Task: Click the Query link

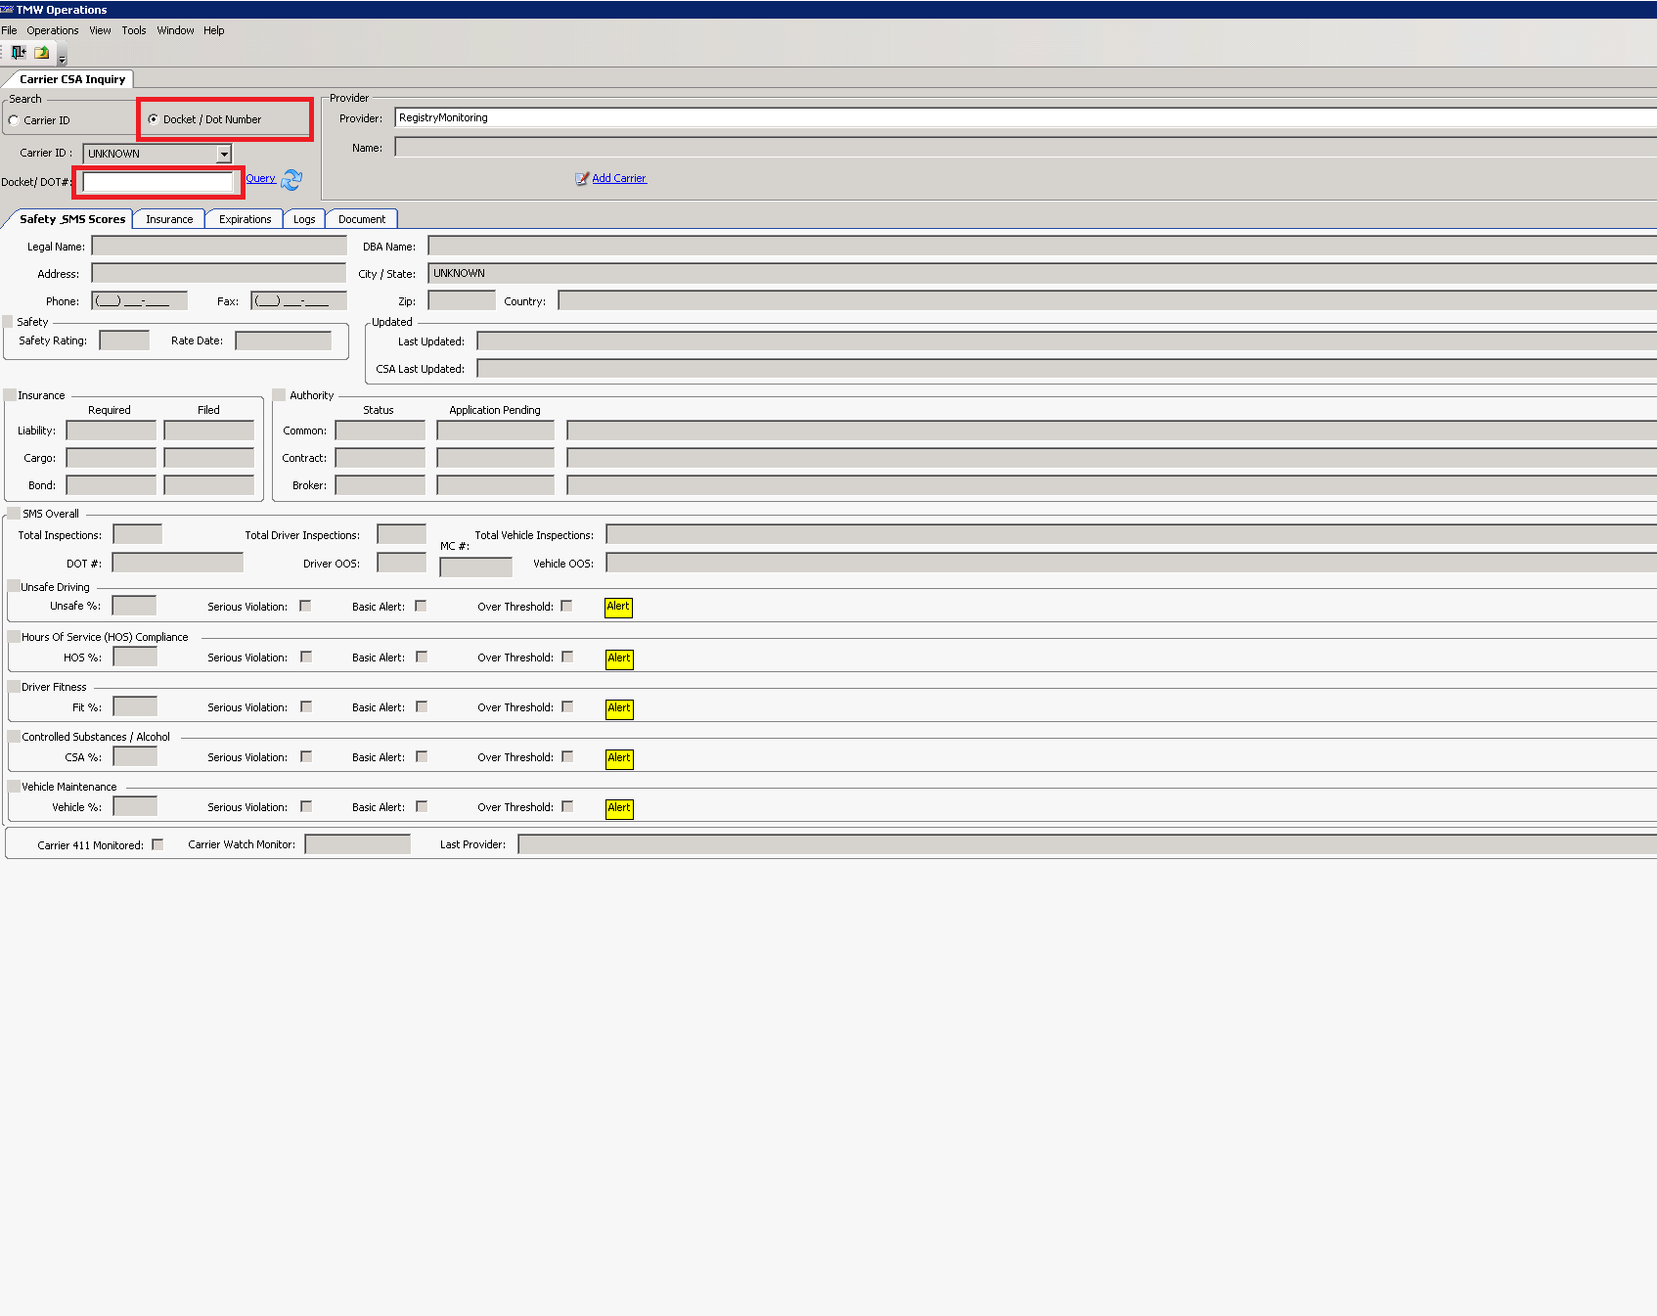Action: click(260, 178)
